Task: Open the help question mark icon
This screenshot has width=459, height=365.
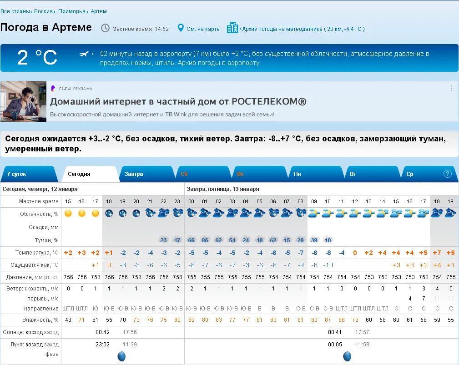Action: (447, 174)
